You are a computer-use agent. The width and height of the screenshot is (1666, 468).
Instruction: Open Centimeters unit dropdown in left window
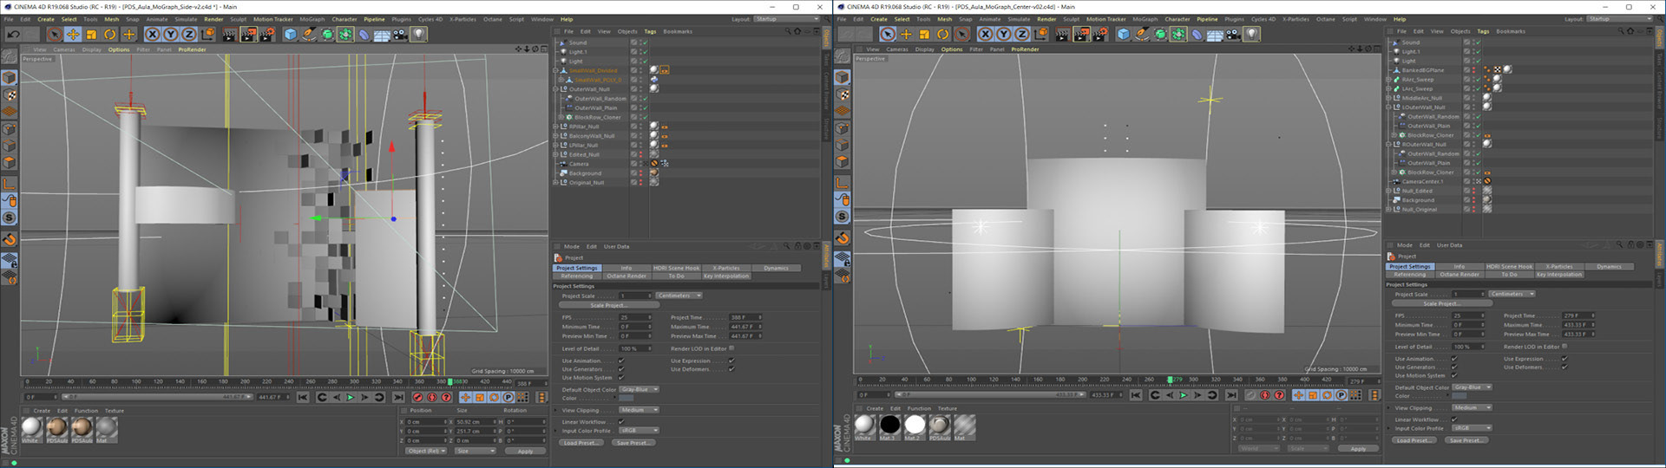tap(679, 296)
